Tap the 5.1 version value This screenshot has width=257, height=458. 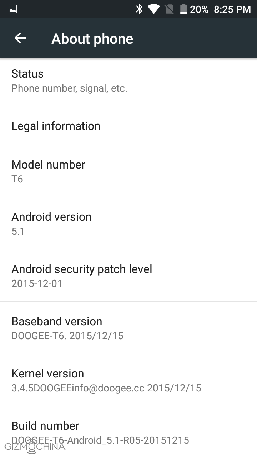[x=18, y=231]
